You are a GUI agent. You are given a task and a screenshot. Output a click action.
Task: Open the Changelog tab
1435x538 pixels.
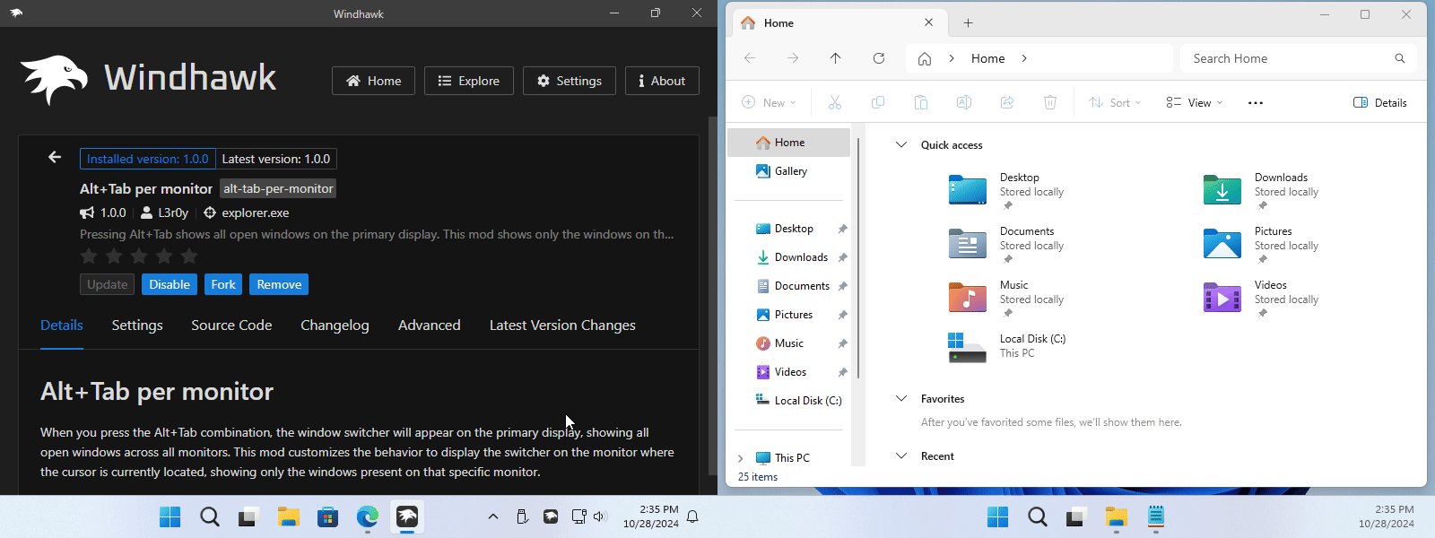335,325
